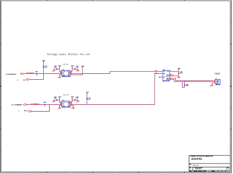Select the CAN0 connector symbol

pos(218,82)
